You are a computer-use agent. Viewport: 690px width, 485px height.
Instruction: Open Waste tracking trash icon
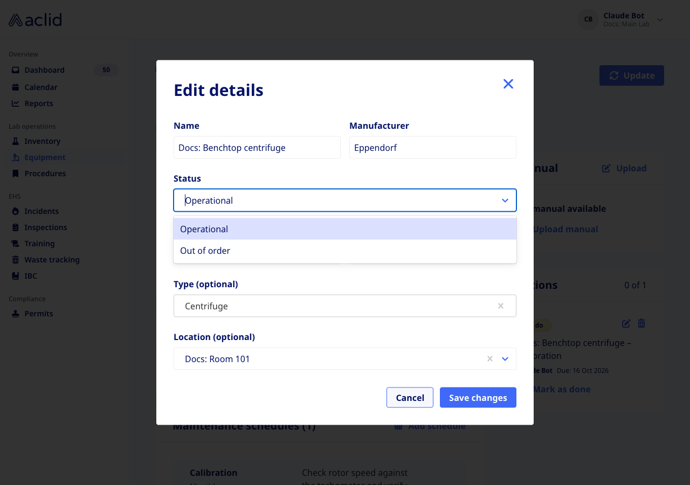[x=16, y=260]
